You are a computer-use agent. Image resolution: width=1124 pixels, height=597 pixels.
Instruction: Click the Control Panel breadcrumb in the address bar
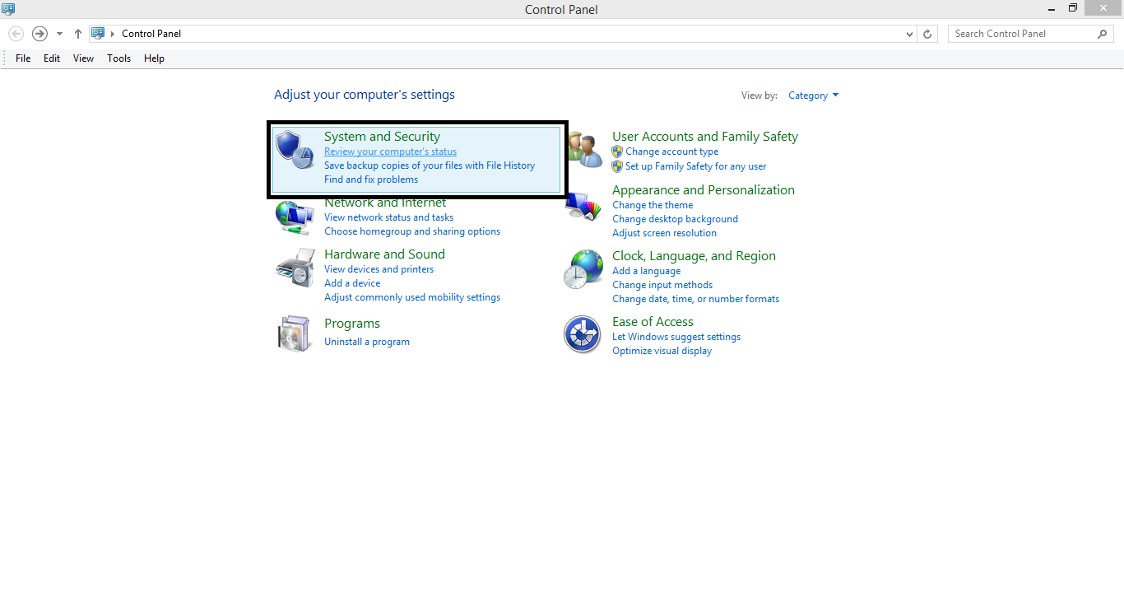151,34
